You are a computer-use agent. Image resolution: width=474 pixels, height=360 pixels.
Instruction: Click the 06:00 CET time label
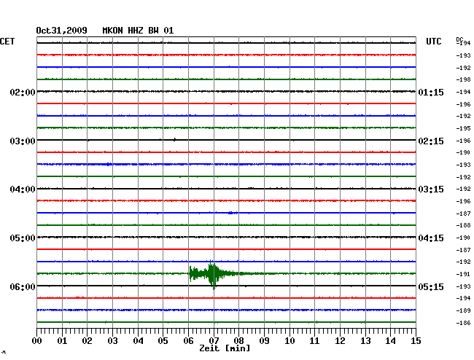pyautogui.click(x=23, y=286)
